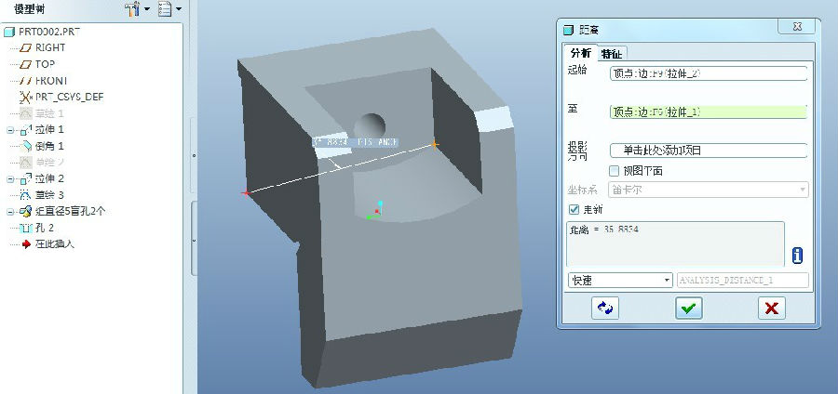Click the projection direction add-item field
Image resolution: width=838 pixels, height=394 pixels.
point(708,151)
